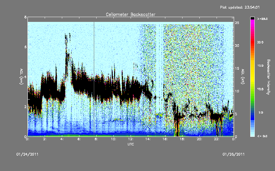Click the AGL (km) axis label
275x171 pixels.
pyautogui.click(x=21, y=77)
